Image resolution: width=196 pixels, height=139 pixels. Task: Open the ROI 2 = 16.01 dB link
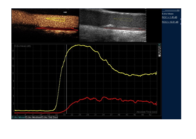click(x=170, y=22)
